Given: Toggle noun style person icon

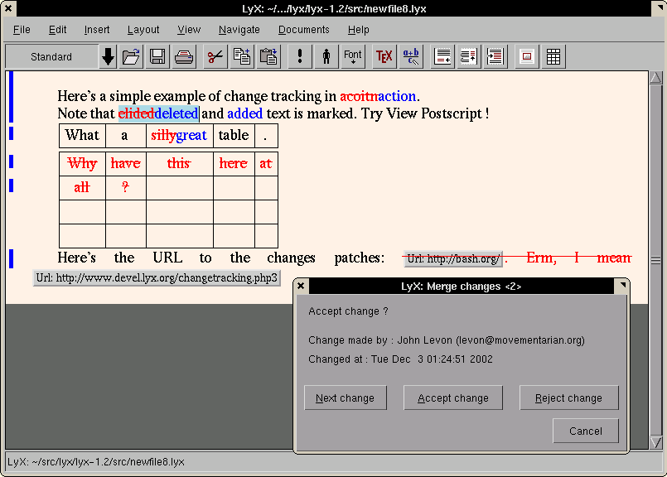Looking at the screenshot, I should pyautogui.click(x=326, y=57).
